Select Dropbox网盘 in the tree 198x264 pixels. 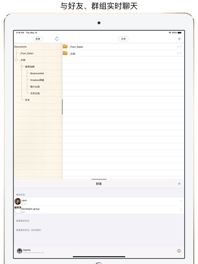coord(37,80)
